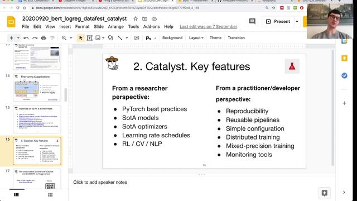The height and width of the screenshot is (201, 357).
Task: Open comment history
Action: pos(252,21)
